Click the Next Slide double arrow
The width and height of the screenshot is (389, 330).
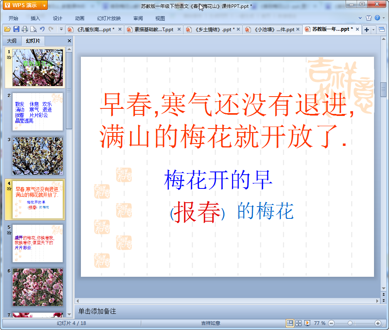pyautogui.click(x=383, y=300)
